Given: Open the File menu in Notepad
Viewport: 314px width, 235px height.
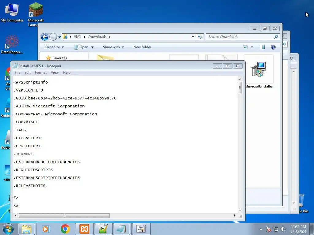Looking at the screenshot, I should pos(17,73).
